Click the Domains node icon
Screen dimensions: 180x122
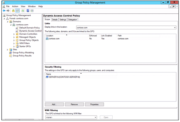(x=11, y=21)
